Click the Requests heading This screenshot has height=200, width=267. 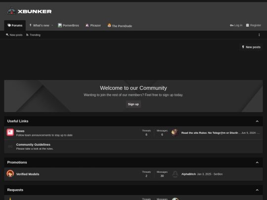tap(15, 190)
